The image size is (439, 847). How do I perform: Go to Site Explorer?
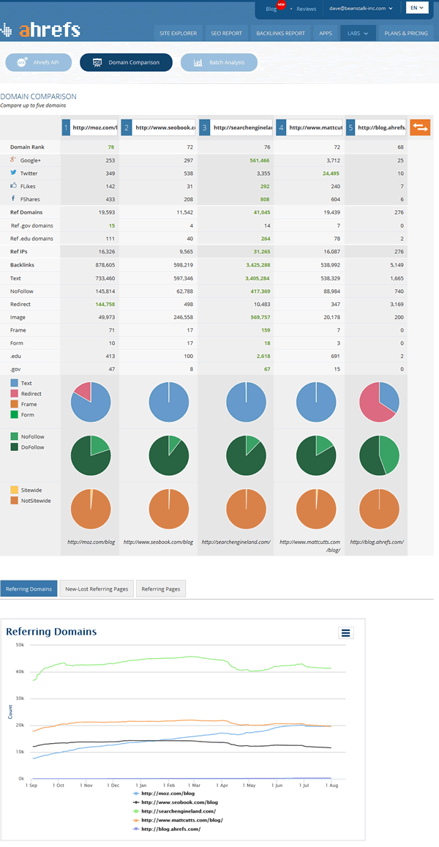pos(179,33)
